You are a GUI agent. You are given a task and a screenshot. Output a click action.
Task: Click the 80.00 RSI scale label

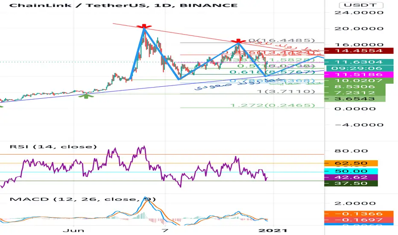coord(351,151)
